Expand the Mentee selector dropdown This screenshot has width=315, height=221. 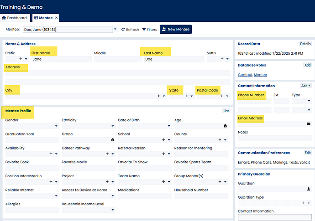[115, 30]
